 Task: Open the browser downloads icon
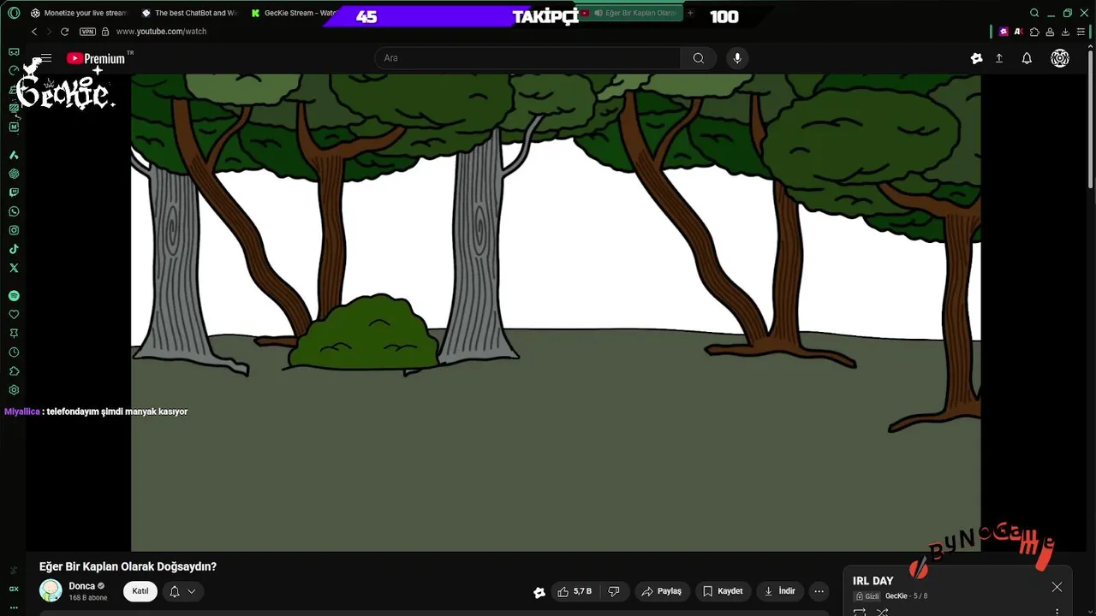[1065, 32]
